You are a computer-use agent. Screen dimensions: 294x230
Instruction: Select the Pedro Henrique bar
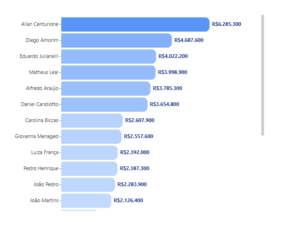89,169
